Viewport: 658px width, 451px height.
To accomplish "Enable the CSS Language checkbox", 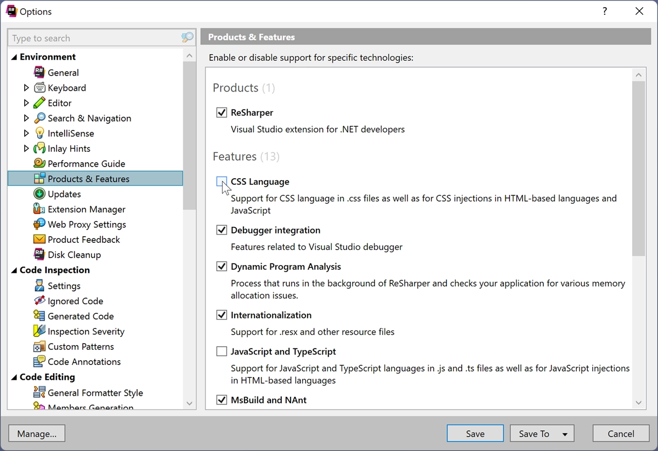I will point(222,181).
